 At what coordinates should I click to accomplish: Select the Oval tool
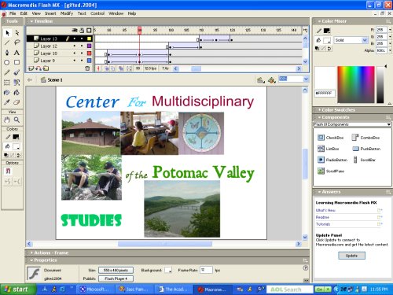point(7,62)
